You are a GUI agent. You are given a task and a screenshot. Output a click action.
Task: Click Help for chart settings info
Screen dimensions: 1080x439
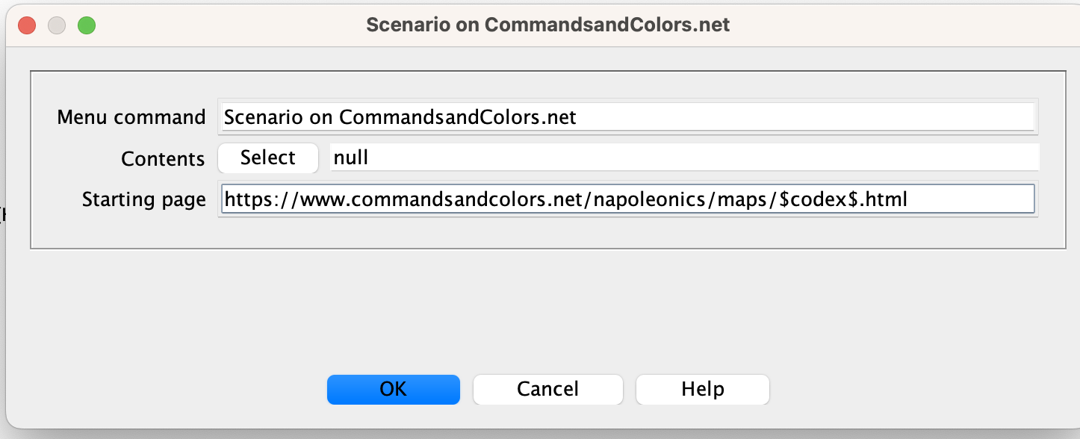coord(702,389)
